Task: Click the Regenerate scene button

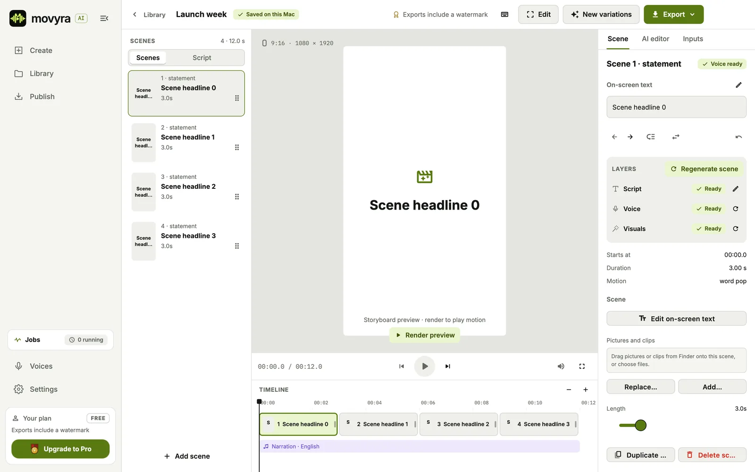Action: tap(704, 169)
